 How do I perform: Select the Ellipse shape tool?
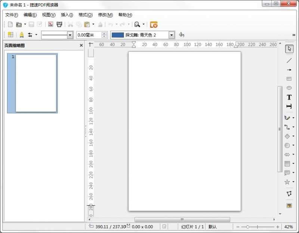tap(289, 88)
